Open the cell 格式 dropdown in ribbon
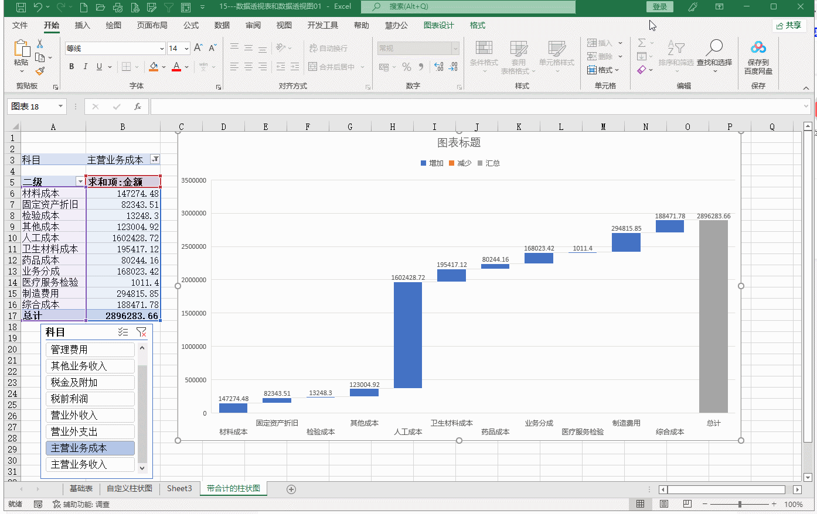This screenshot has height=514, width=817. coord(605,70)
